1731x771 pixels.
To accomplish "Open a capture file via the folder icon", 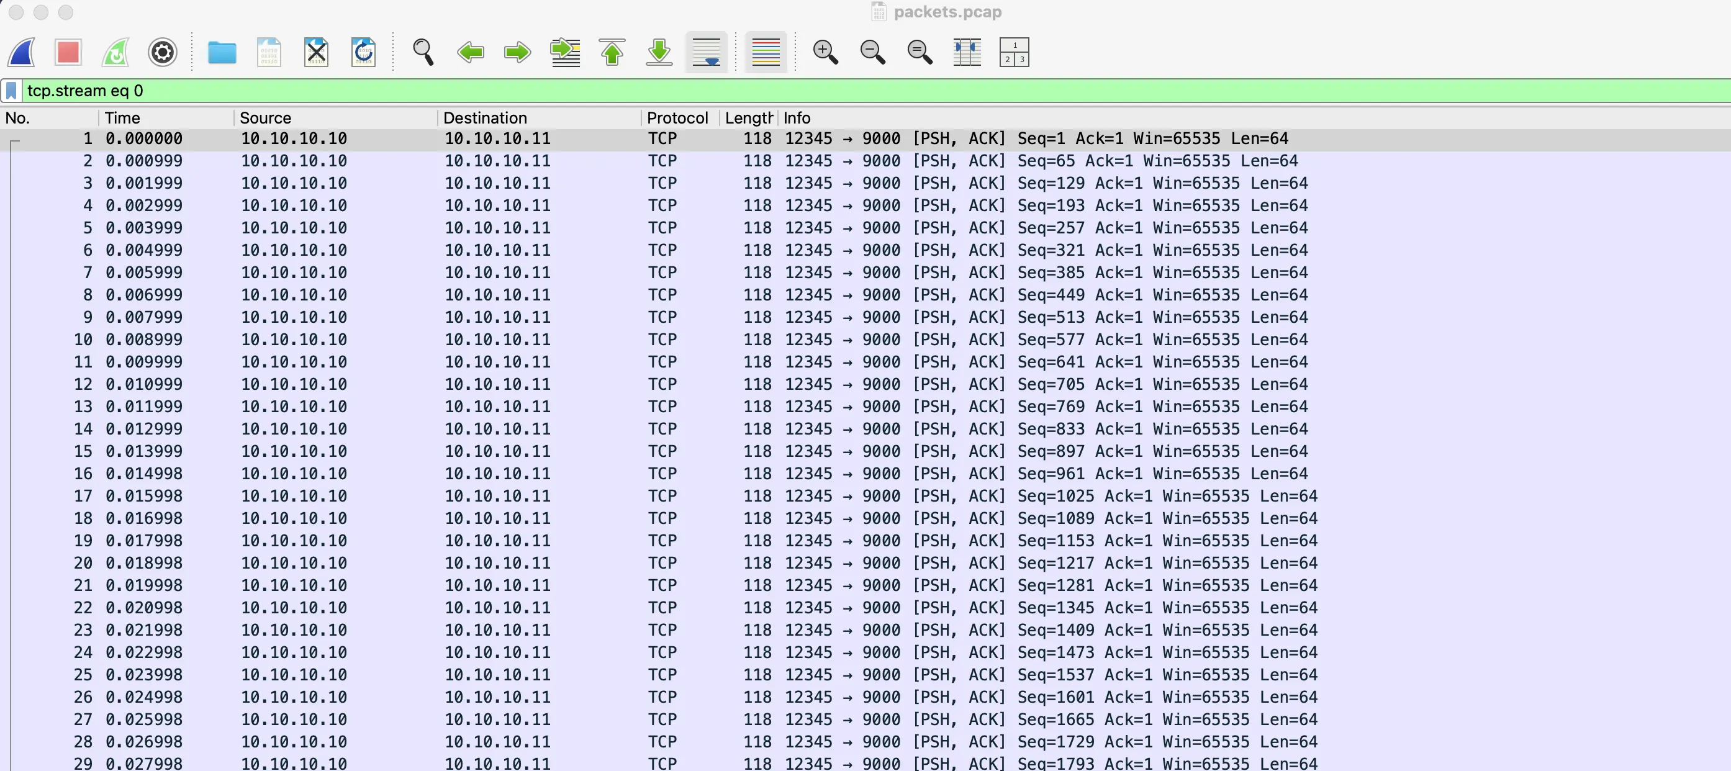I will [222, 52].
